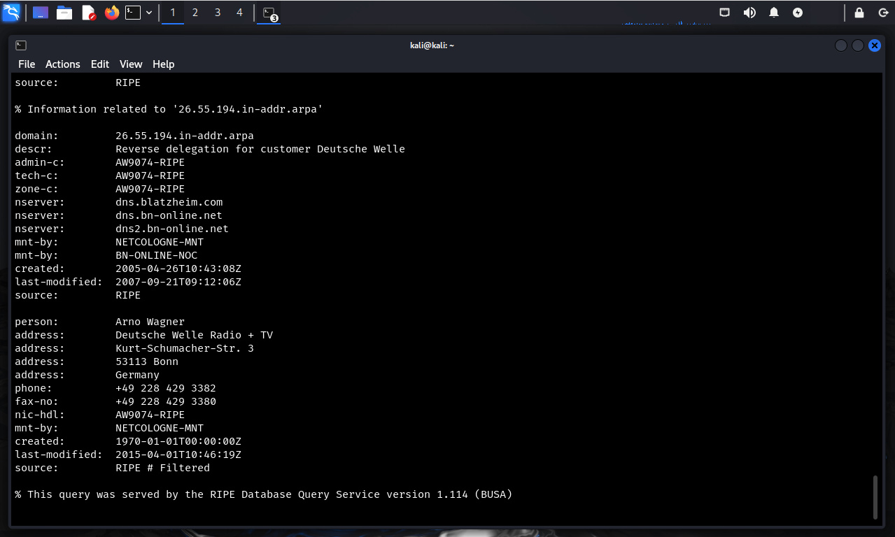Open the Actions menu in terminal

coord(63,64)
